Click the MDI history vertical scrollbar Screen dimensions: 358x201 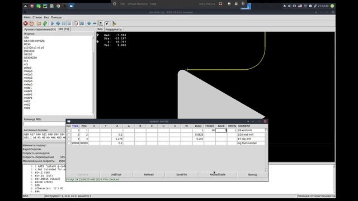point(93,75)
